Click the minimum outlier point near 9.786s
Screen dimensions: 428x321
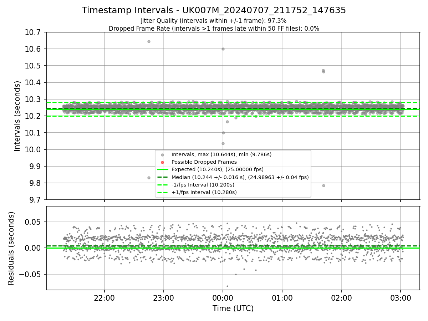(x=323, y=185)
